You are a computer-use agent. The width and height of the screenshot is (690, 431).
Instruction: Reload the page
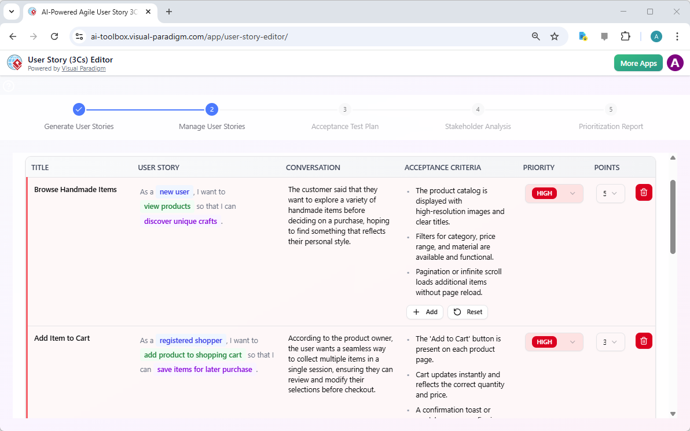54,36
